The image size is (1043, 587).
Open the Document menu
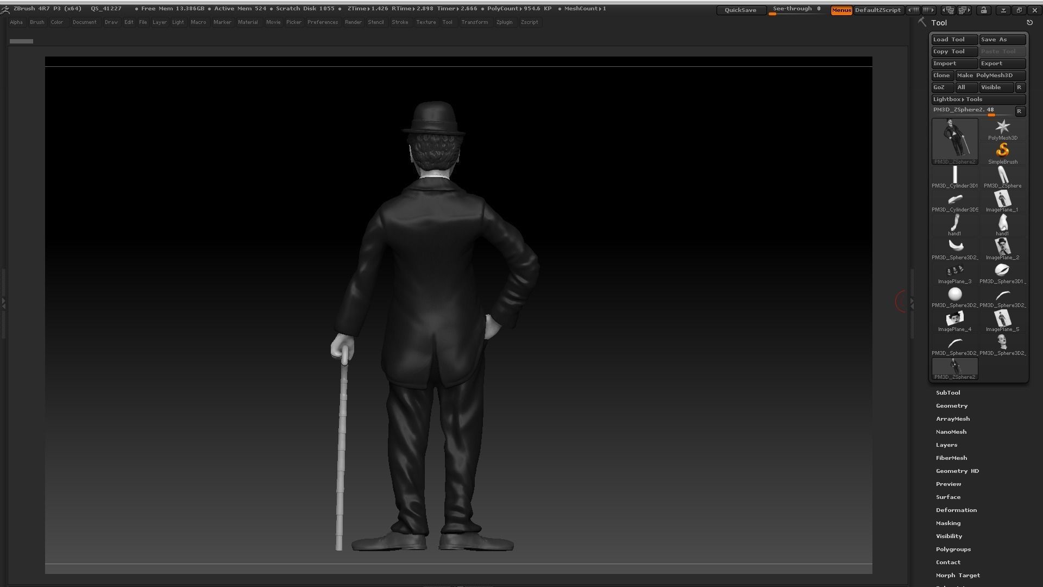coord(84,22)
